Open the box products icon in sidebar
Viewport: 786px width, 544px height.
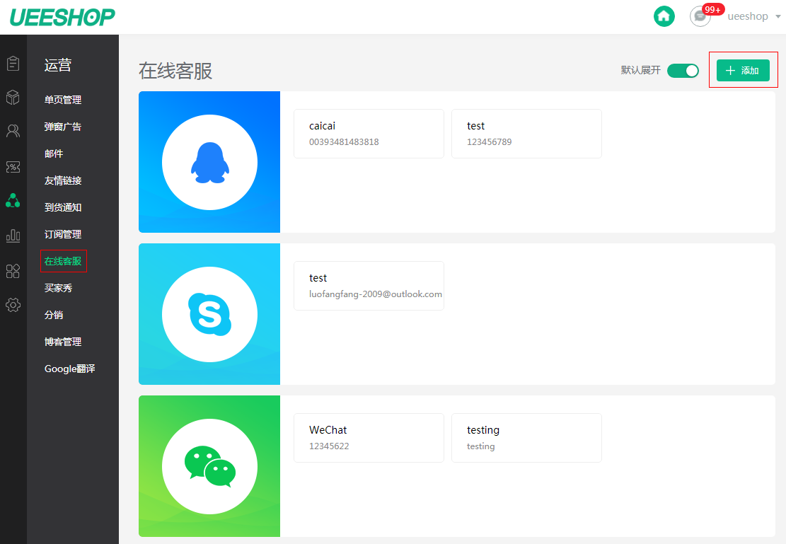pos(13,97)
